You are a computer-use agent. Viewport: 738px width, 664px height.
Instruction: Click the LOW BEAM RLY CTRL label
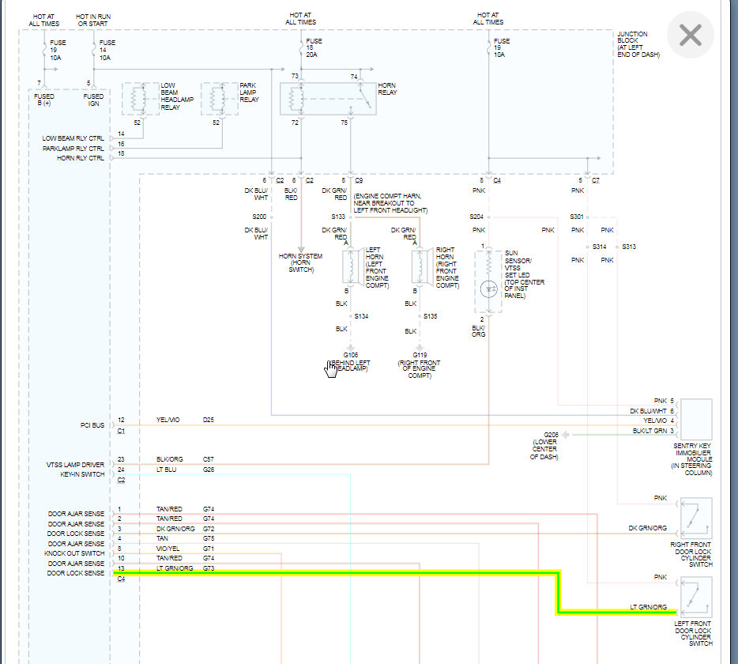pyautogui.click(x=73, y=138)
